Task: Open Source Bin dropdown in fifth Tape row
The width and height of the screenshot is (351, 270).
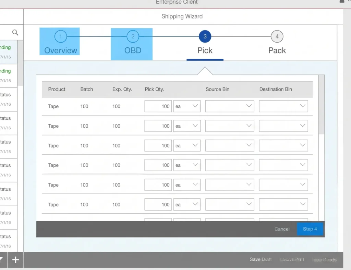Action: [230, 185]
